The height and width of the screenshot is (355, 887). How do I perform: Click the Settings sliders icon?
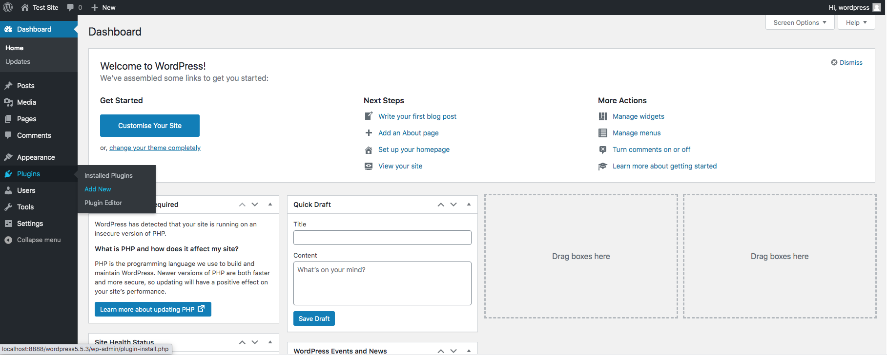tap(8, 224)
